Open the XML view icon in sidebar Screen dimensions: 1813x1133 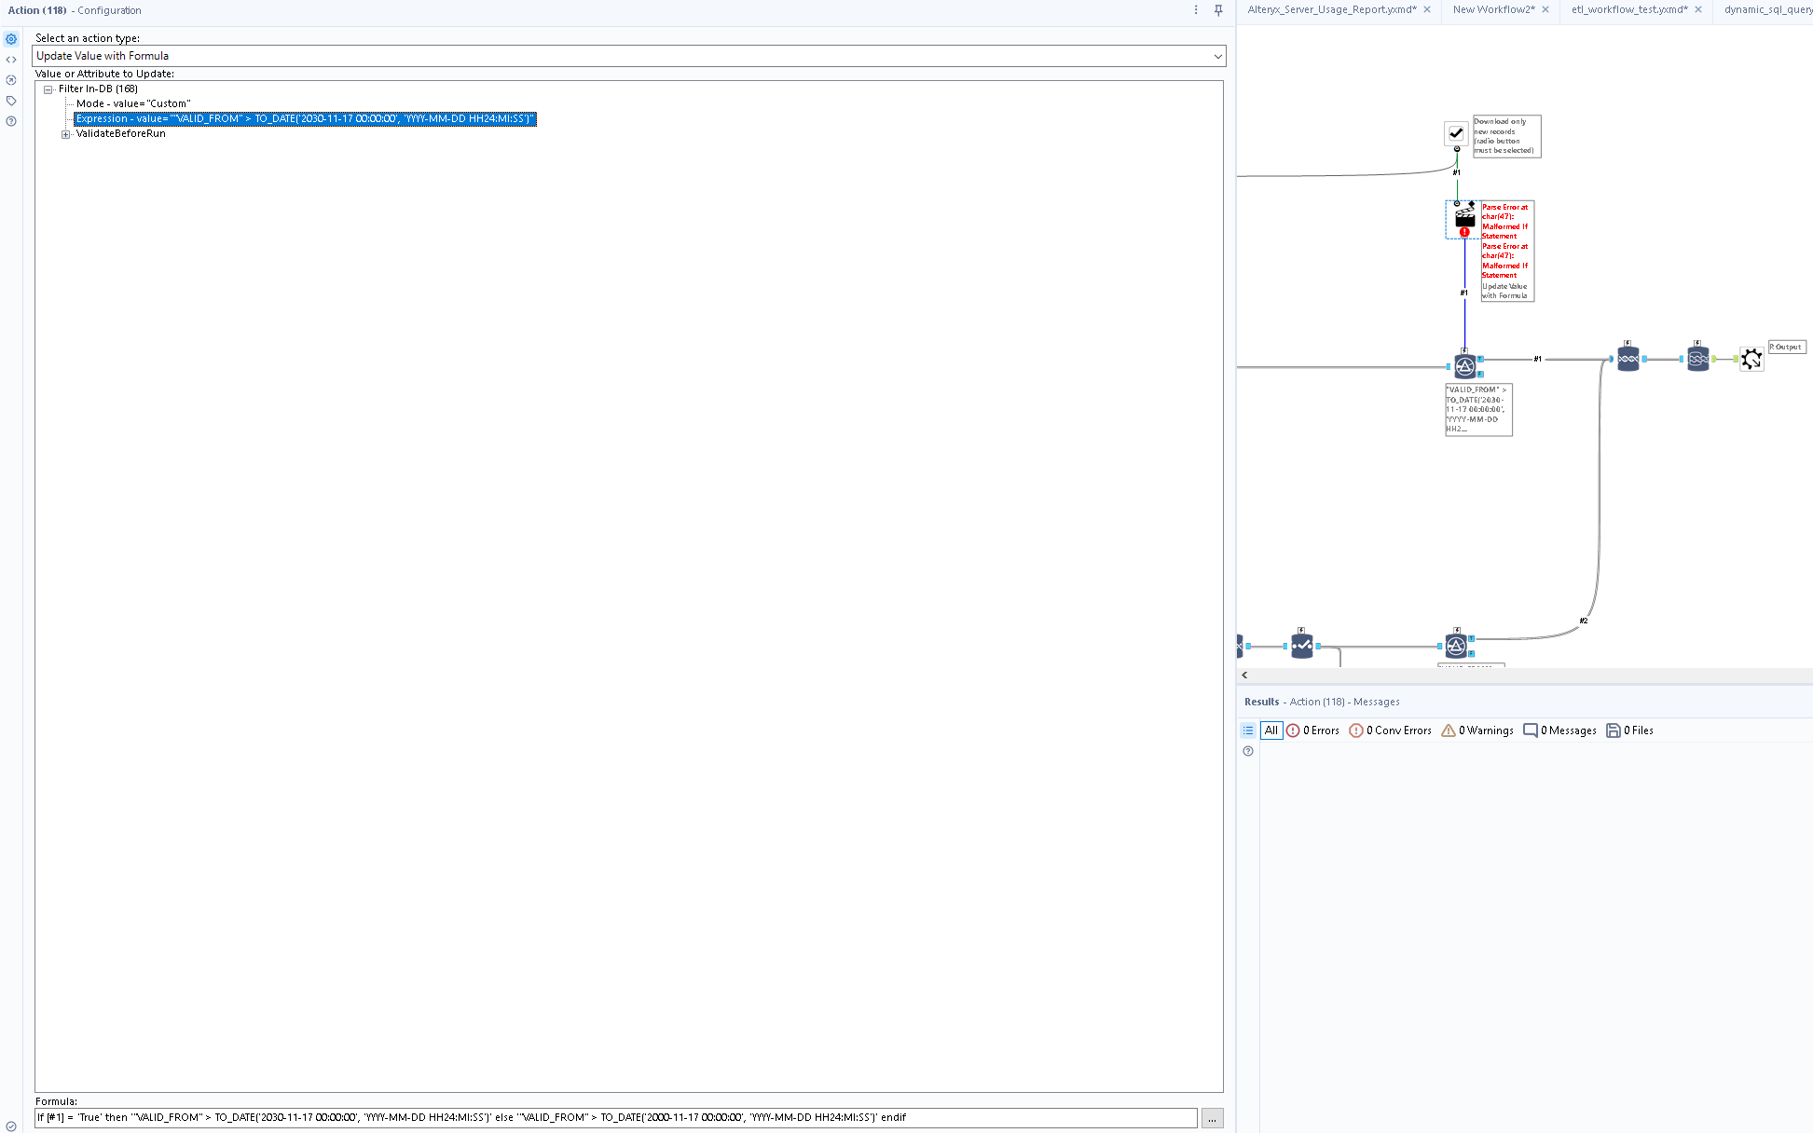pos(11,60)
